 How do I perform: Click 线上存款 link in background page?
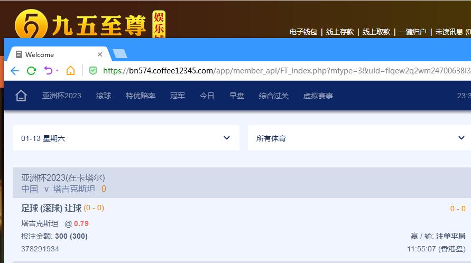pos(340,32)
